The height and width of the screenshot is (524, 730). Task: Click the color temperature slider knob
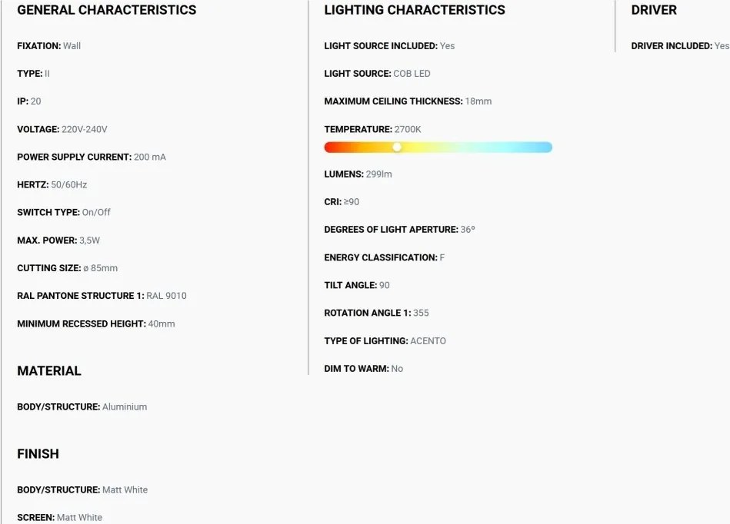point(397,147)
